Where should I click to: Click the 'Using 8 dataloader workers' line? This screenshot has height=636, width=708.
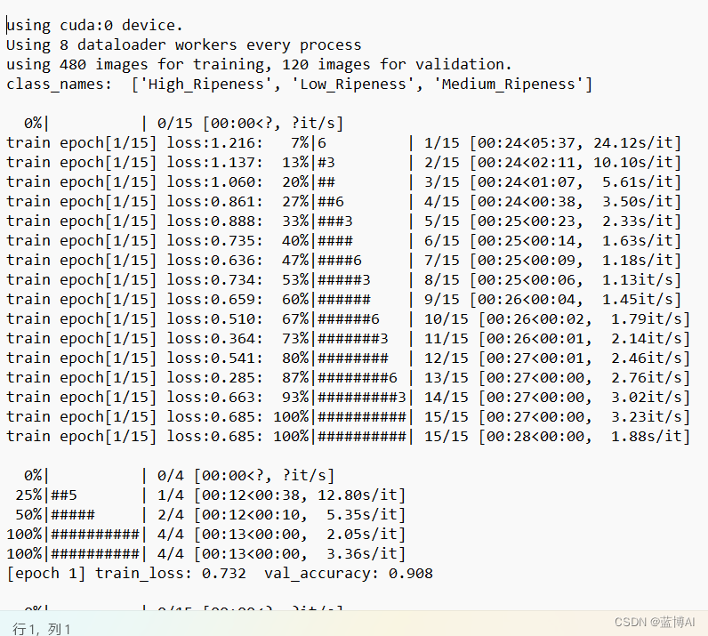pyautogui.click(x=184, y=44)
